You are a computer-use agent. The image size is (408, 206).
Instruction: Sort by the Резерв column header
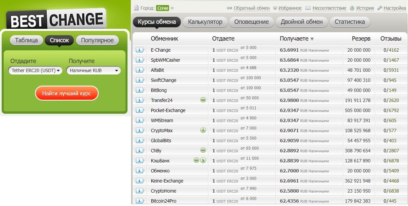tap(361, 39)
